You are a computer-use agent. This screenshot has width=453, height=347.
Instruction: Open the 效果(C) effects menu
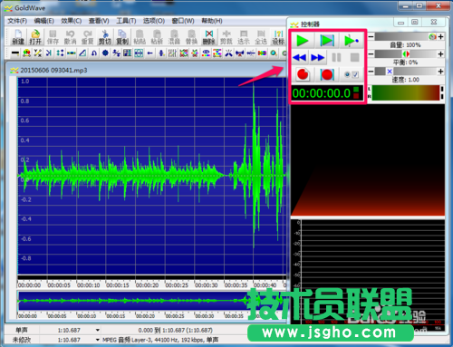72,21
